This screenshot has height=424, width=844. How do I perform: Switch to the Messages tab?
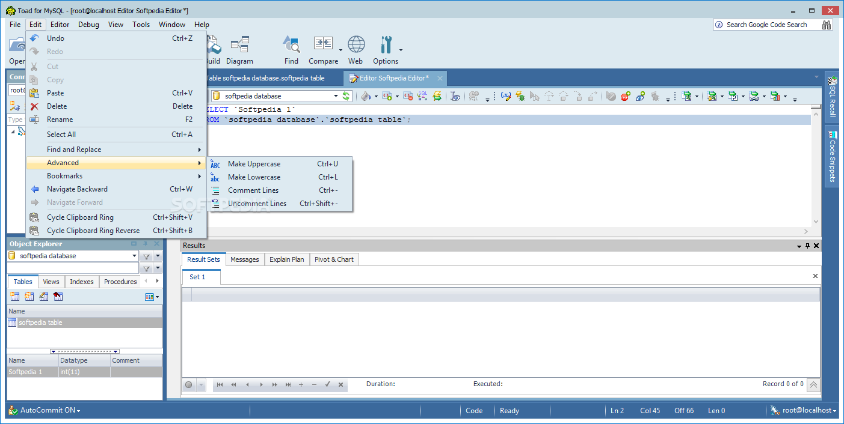coord(245,259)
